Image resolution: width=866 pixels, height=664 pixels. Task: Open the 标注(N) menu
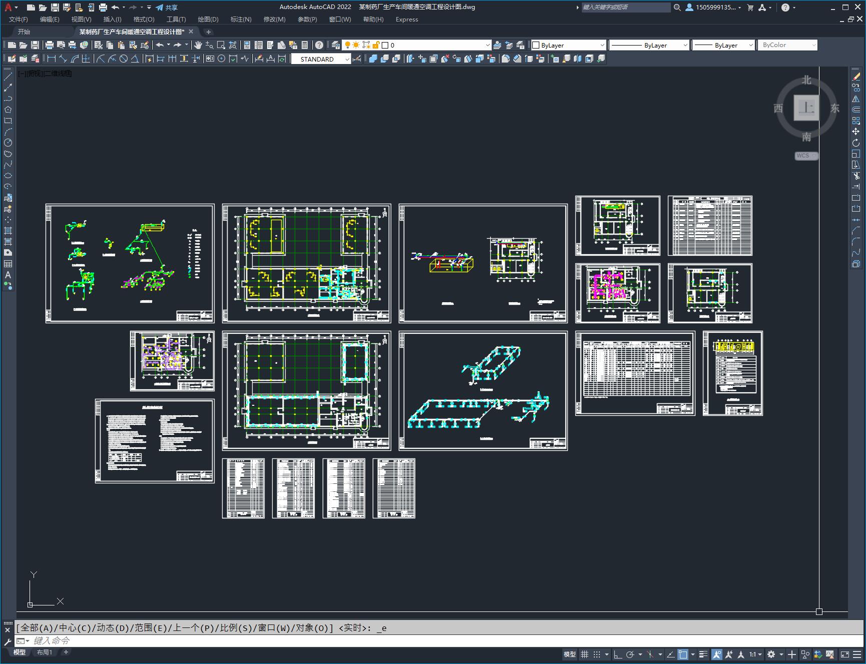click(x=241, y=19)
